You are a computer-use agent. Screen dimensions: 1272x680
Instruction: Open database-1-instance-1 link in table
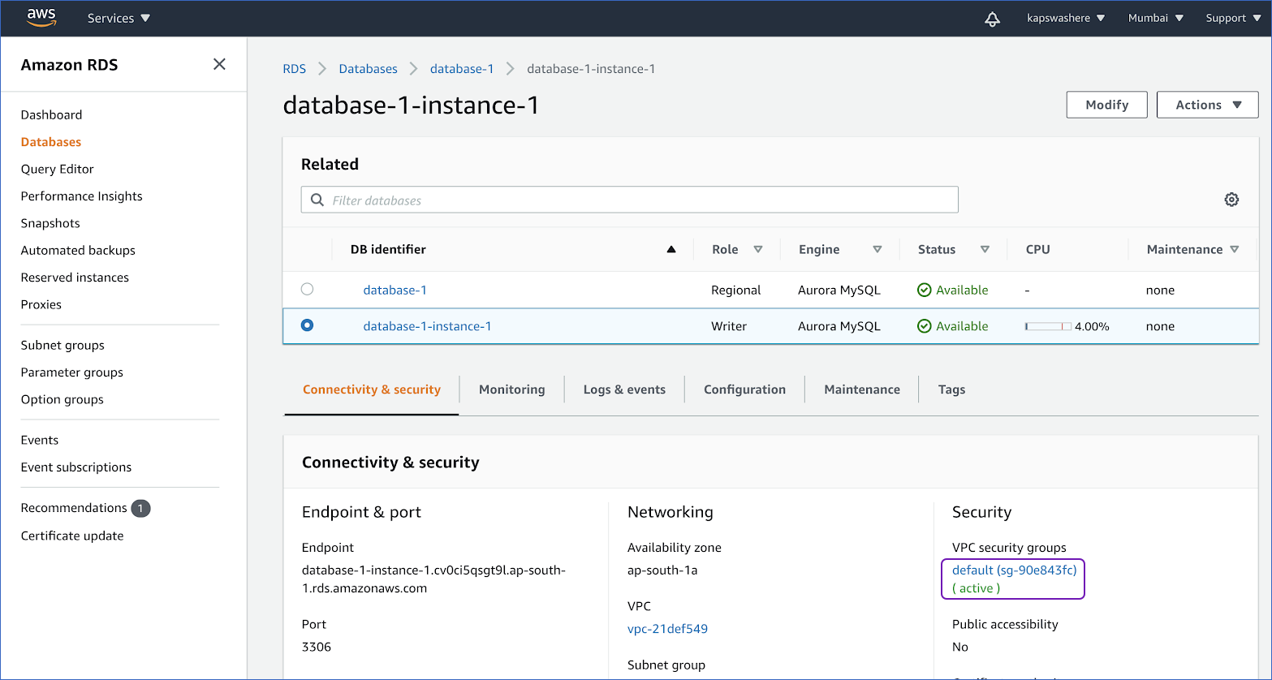[x=427, y=326]
